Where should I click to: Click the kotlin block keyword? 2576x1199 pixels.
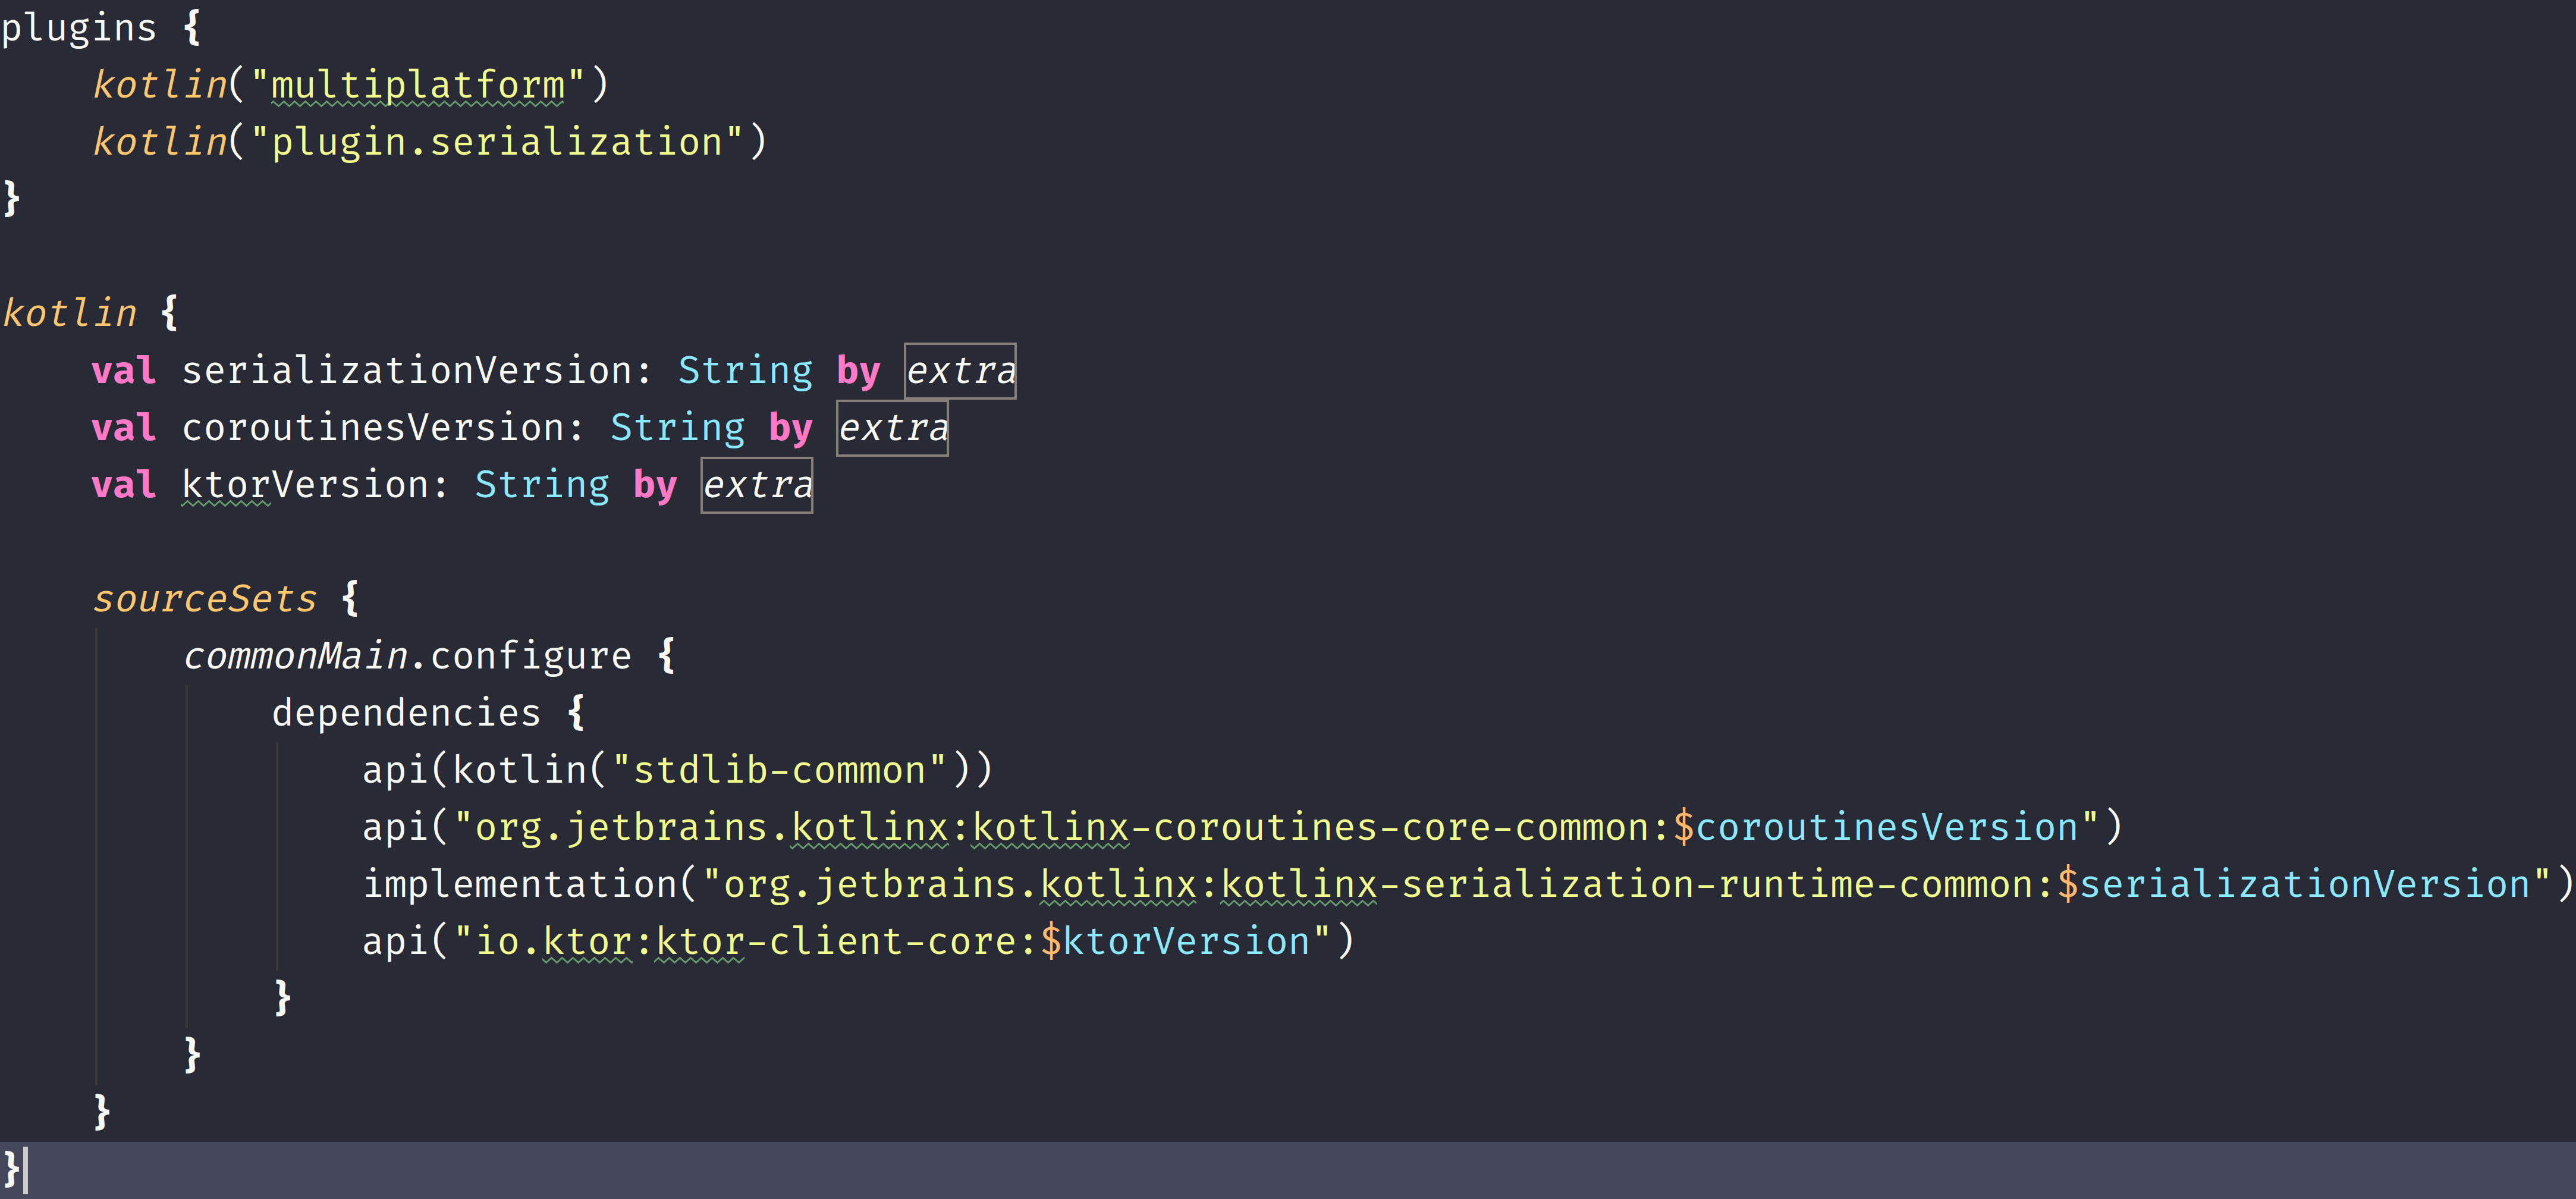click(x=69, y=313)
